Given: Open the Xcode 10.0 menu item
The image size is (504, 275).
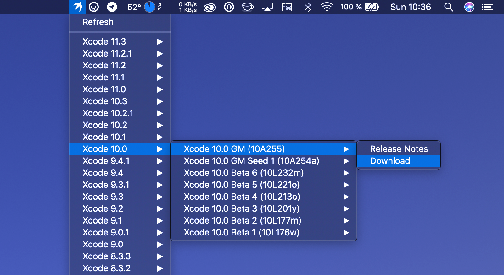Looking at the screenshot, I should point(120,149).
